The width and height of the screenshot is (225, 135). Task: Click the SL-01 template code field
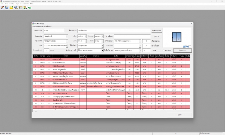[x=54, y=31]
